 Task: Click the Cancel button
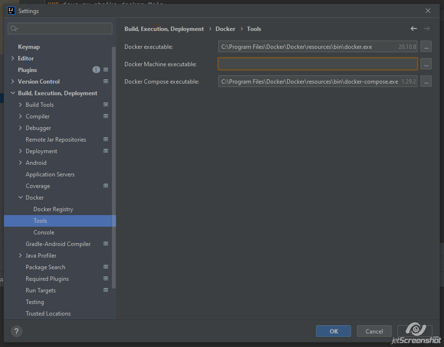point(374,331)
